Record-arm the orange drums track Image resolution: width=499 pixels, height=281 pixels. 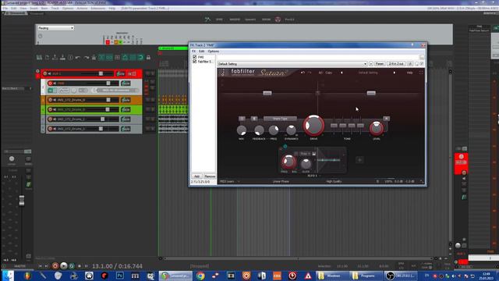[50, 100]
